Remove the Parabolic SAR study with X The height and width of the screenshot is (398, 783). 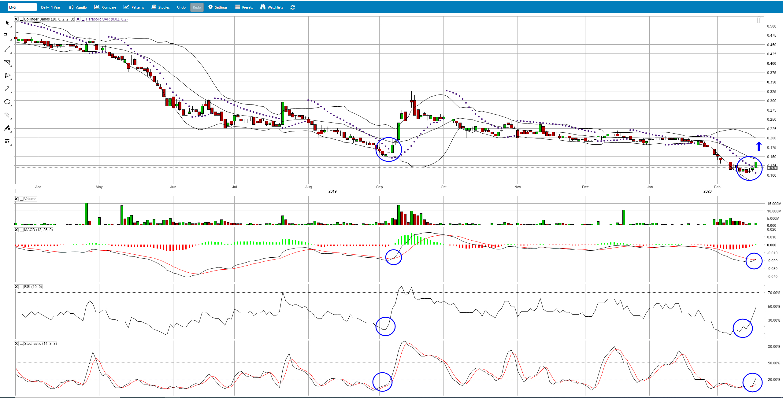(x=78, y=19)
